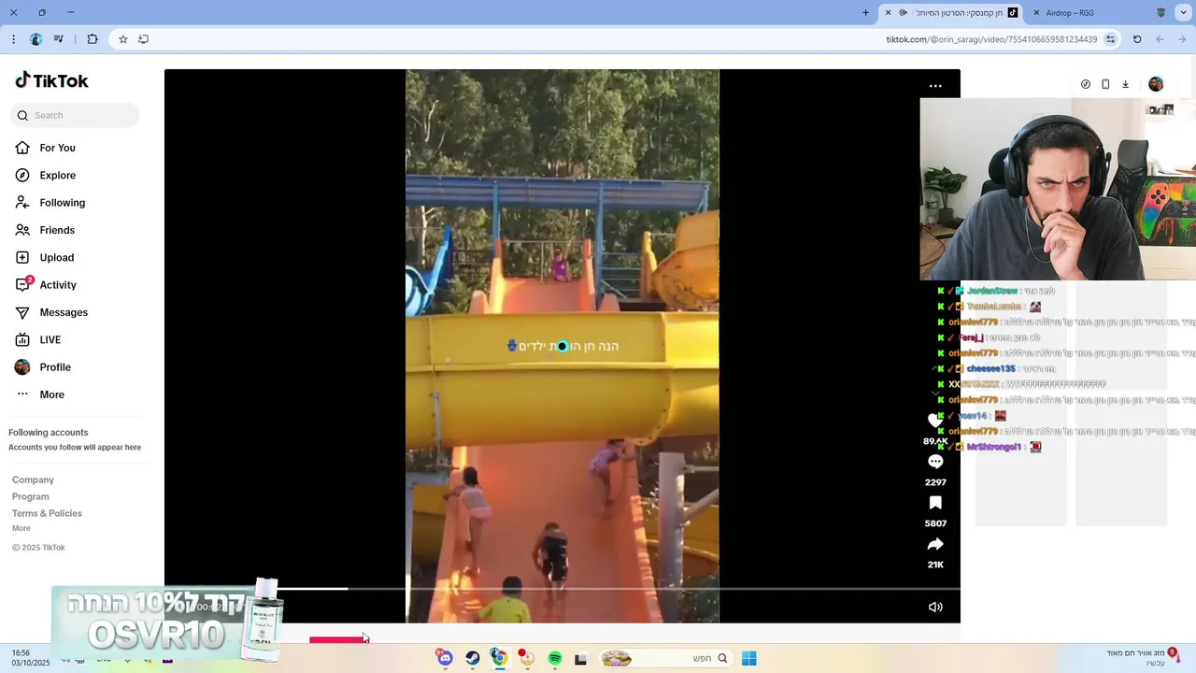The image size is (1196, 673).
Task: Open the video three-dots options menu
Action: pyautogui.click(x=935, y=86)
